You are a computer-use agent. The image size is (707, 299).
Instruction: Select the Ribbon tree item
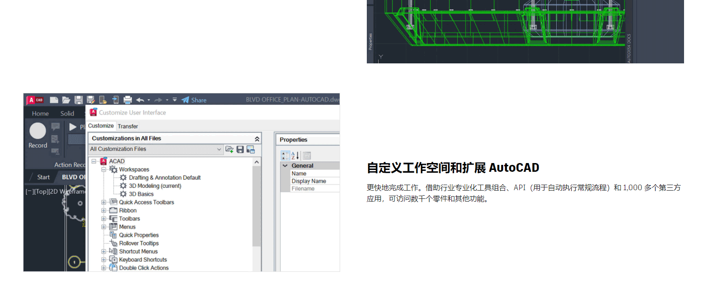[x=128, y=210]
